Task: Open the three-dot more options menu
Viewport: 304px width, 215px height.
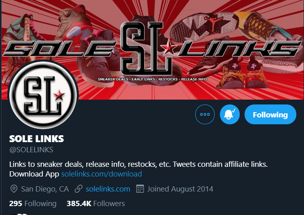Action: pyautogui.click(x=205, y=115)
